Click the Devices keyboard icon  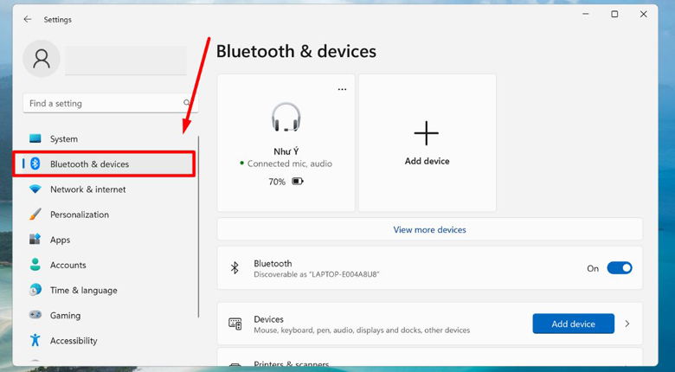pos(235,324)
